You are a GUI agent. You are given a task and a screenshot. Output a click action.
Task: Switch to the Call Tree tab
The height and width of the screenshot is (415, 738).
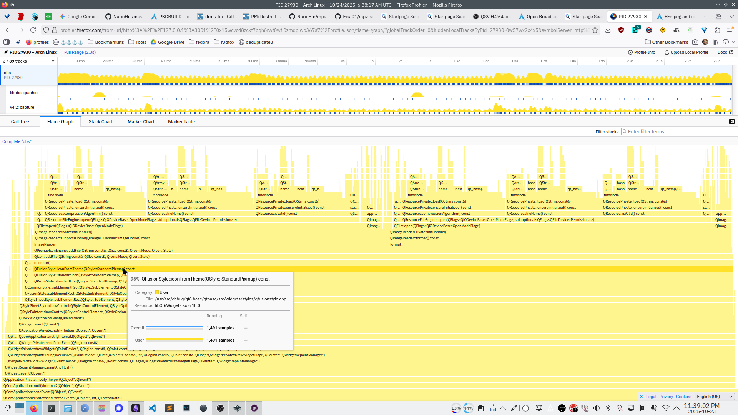point(20,121)
